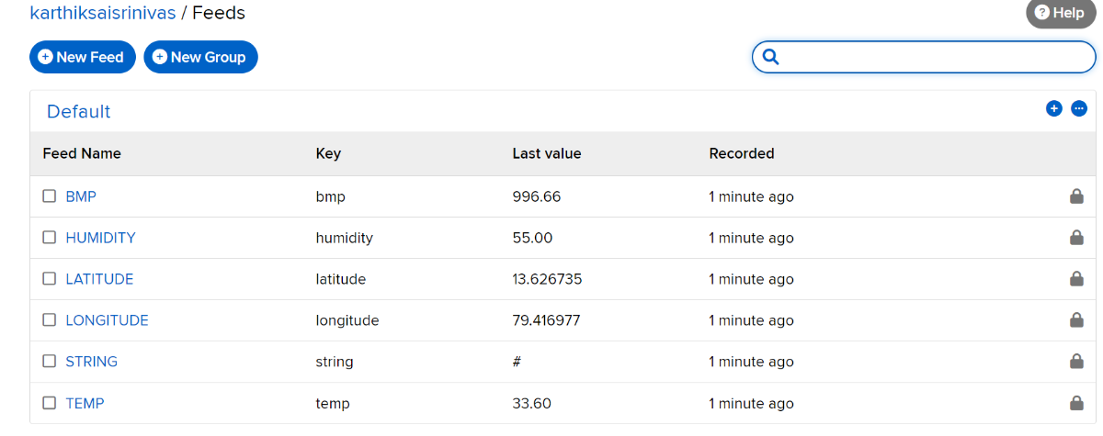
Task: Tick the BMP feed checkbox
Action: click(x=50, y=196)
